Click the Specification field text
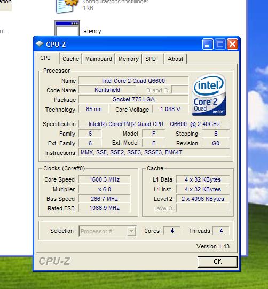268x289 pixels. point(154,124)
